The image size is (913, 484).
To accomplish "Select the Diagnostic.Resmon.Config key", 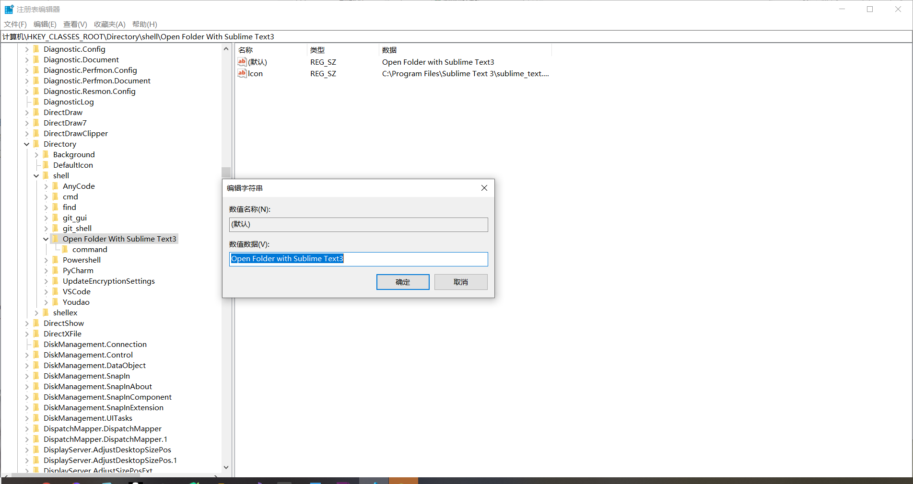I will [x=90, y=91].
